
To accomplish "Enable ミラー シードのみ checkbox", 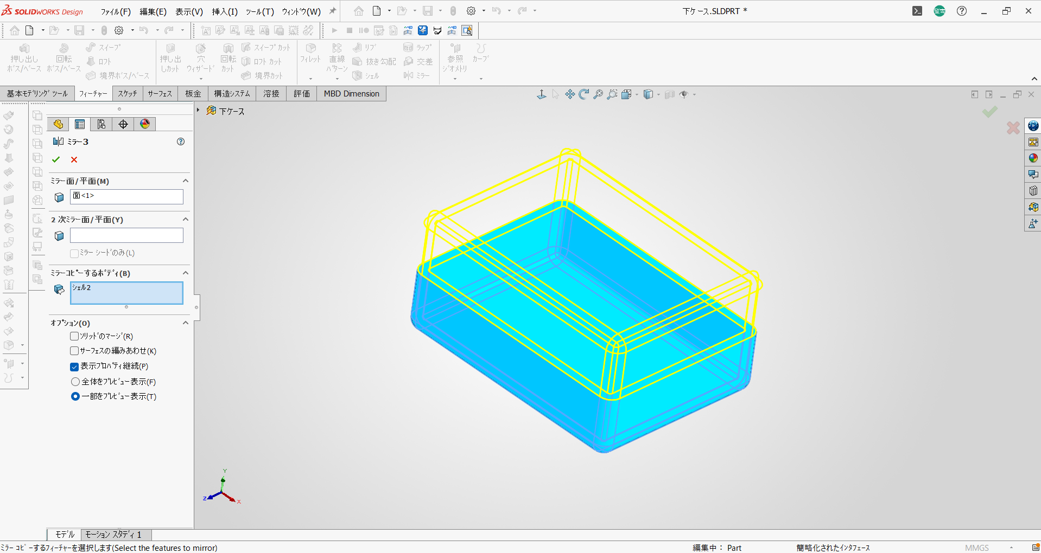I will coord(74,253).
